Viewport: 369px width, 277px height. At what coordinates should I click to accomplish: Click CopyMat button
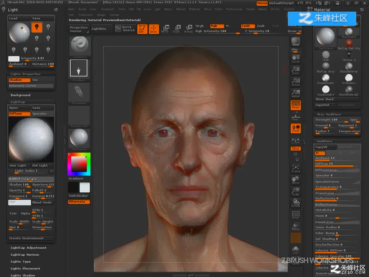pos(325,105)
